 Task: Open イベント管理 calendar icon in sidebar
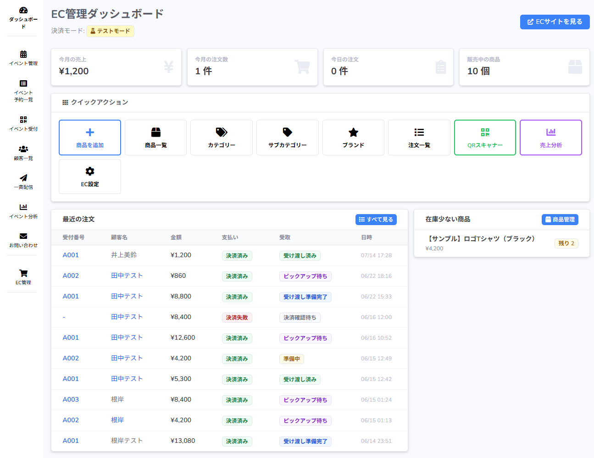point(23,54)
